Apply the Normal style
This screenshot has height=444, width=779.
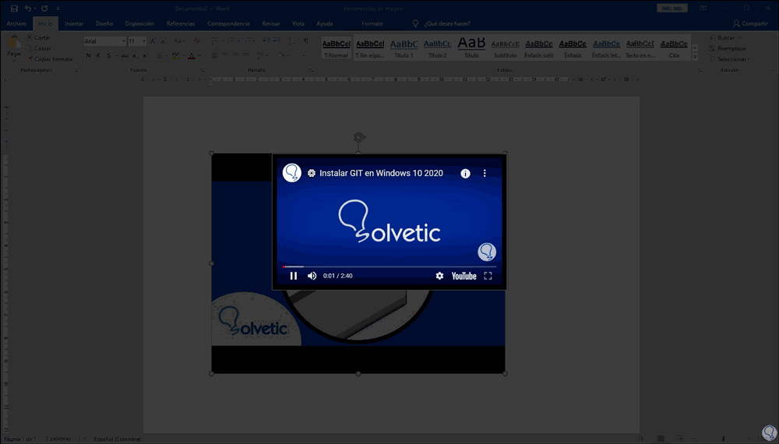click(337, 48)
